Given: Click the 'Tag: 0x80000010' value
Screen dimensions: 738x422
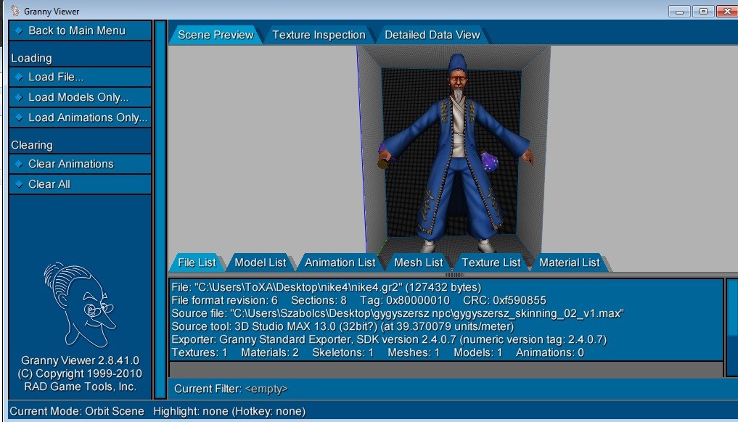Looking at the screenshot, I should (405, 300).
